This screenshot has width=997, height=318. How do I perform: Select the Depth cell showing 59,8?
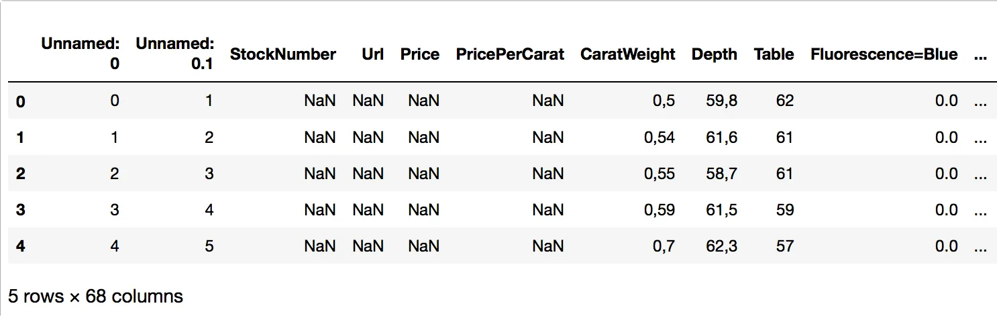point(721,101)
